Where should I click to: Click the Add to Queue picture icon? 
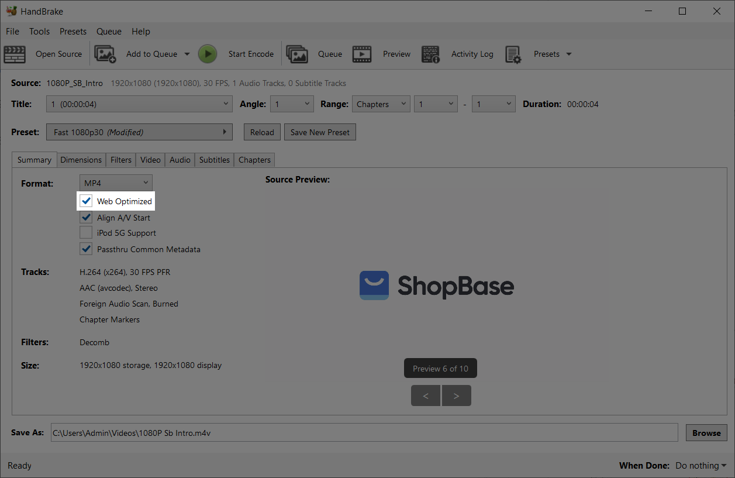pyautogui.click(x=105, y=54)
